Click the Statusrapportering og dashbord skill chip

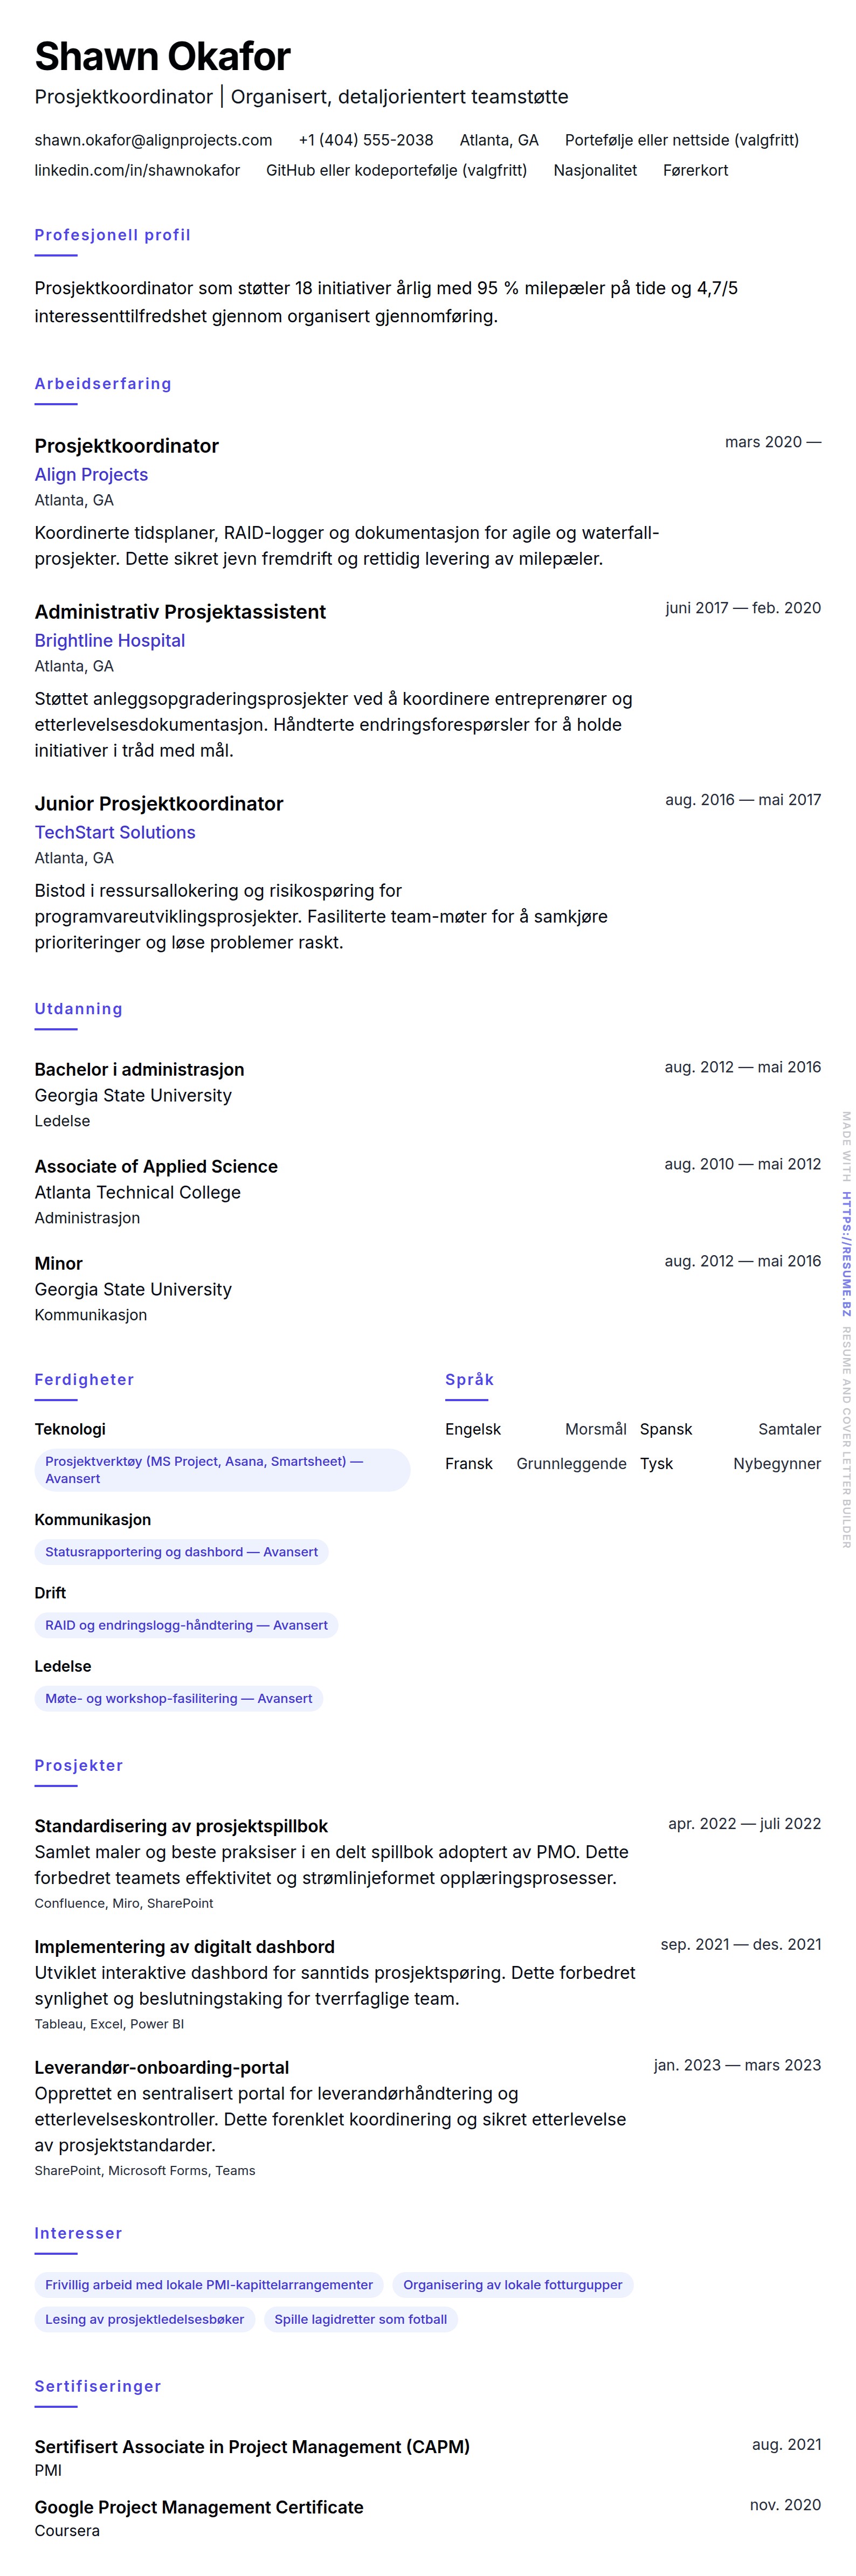[181, 1552]
